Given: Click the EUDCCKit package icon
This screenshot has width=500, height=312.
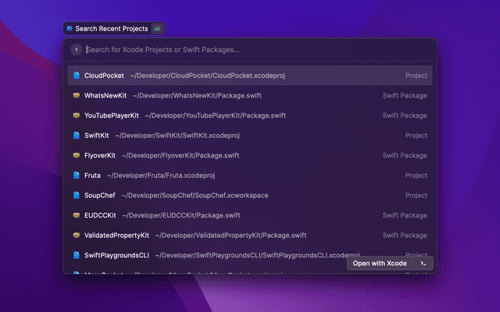Looking at the screenshot, I should [x=76, y=215].
